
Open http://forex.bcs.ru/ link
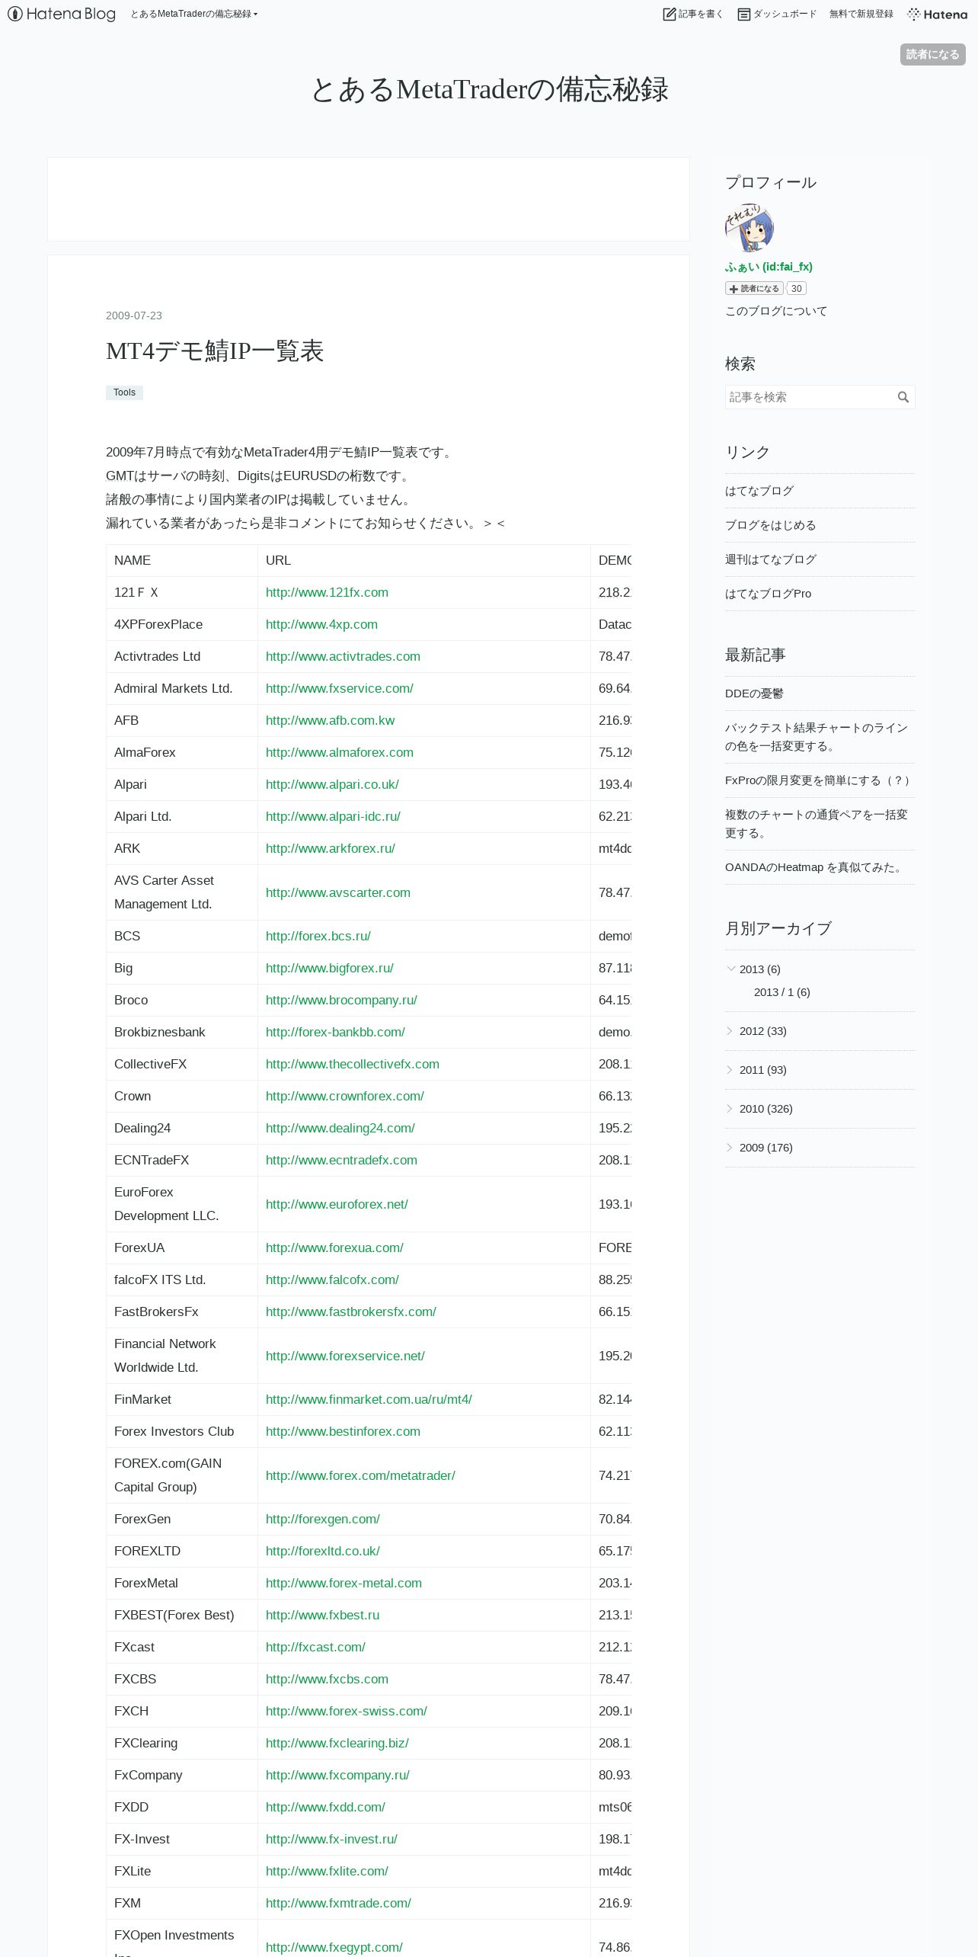pos(318,936)
